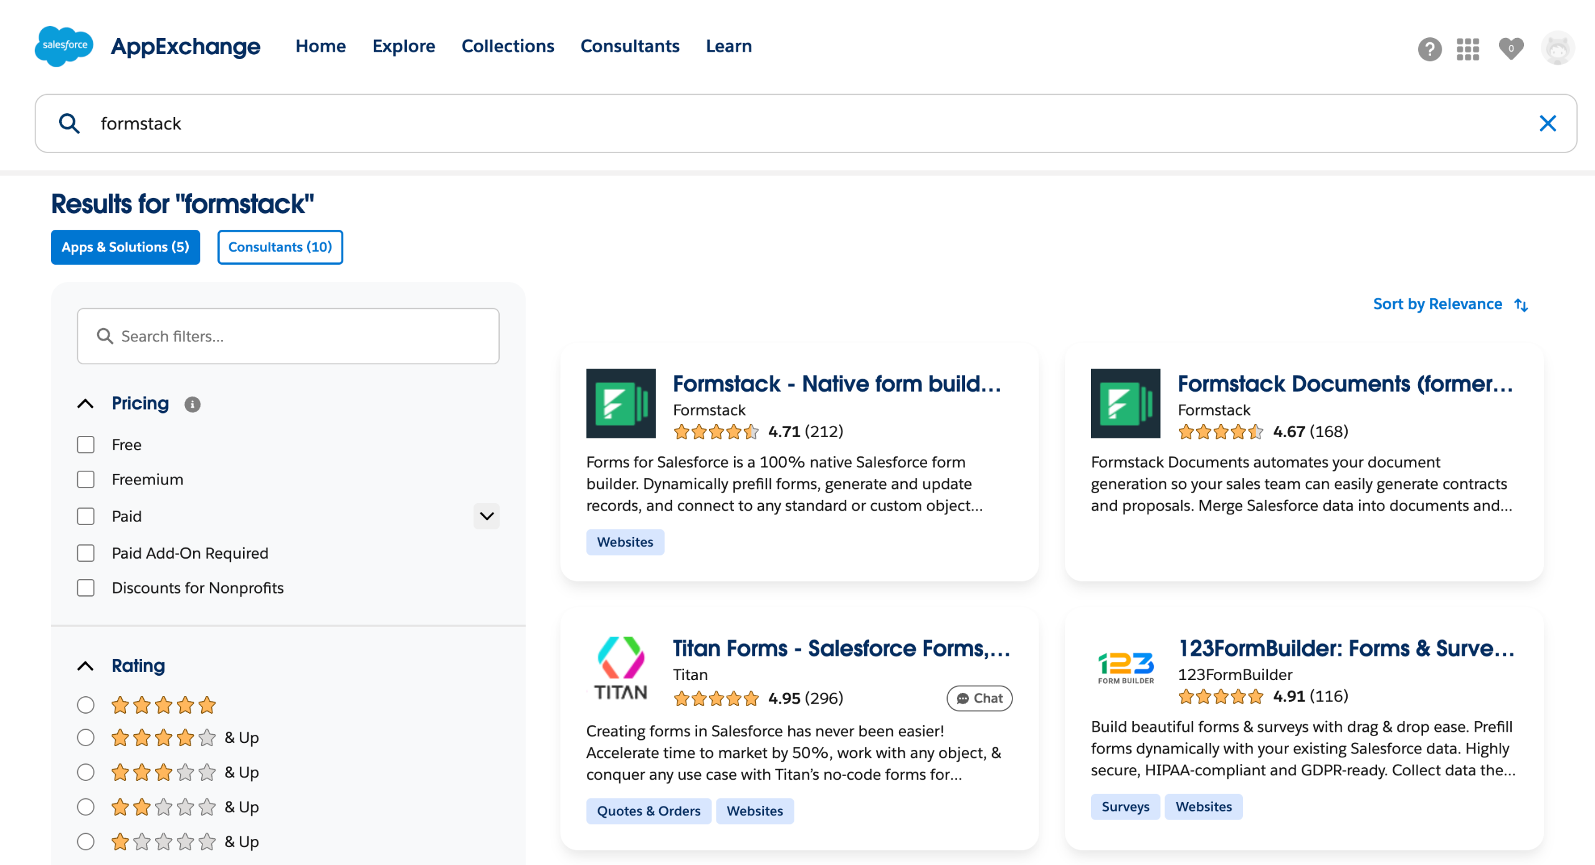Switch to the Consultants (10) tab
This screenshot has height=865, width=1595.
280,247
